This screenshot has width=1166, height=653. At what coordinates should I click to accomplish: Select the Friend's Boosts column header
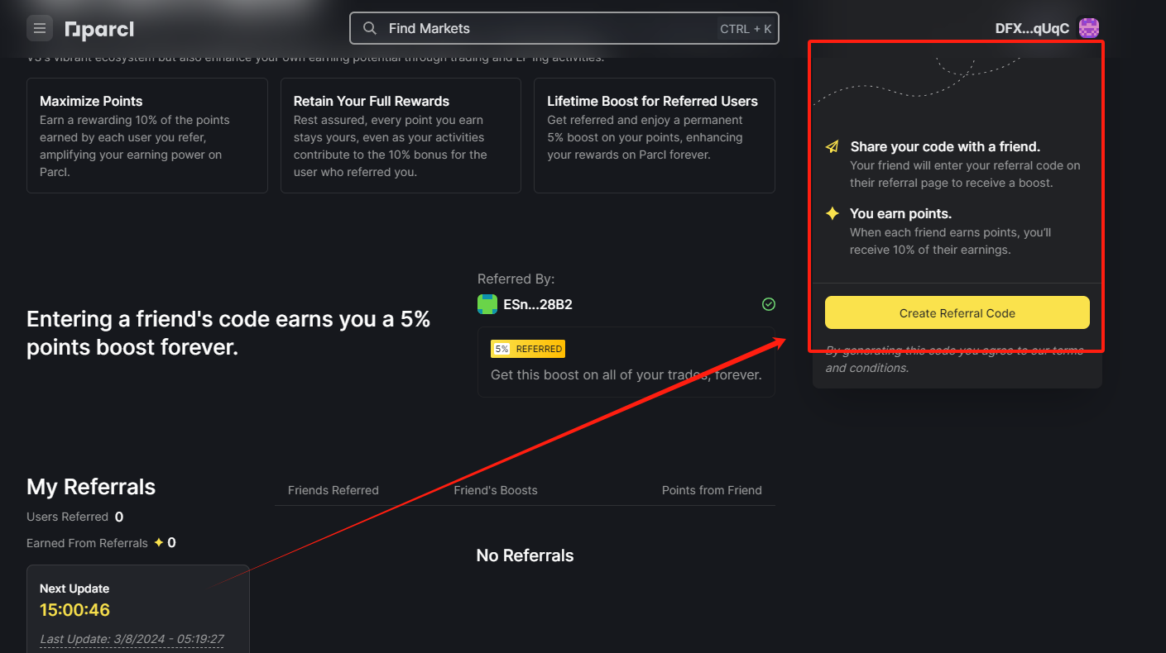point(496,490)
